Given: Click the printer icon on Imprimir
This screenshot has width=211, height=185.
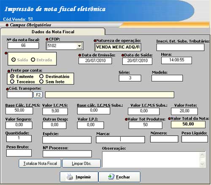Looking at the screenshot, I should click(x=70, y=177).
